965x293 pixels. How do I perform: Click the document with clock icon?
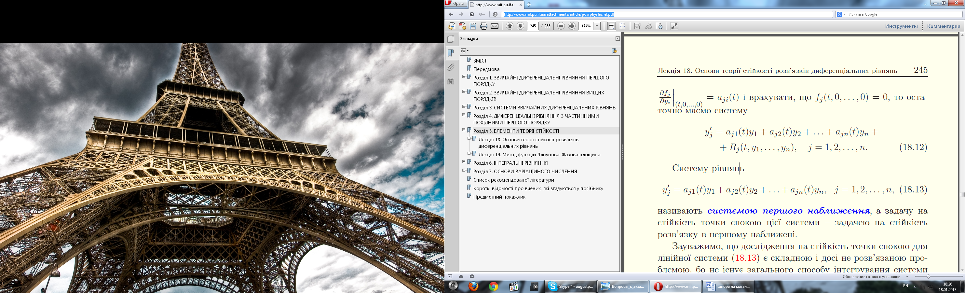(659, 26)
